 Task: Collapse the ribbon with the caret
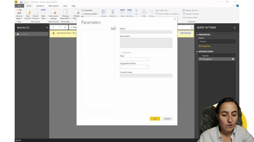click(234, 6)
